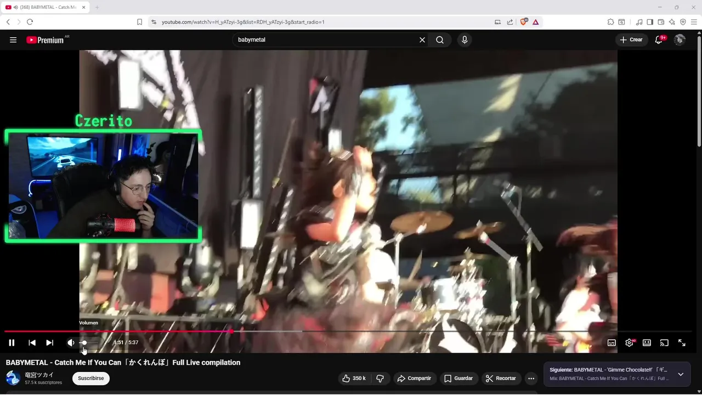
Task: Open Brave Shields lion icon
Action: [x=524, y=22]
